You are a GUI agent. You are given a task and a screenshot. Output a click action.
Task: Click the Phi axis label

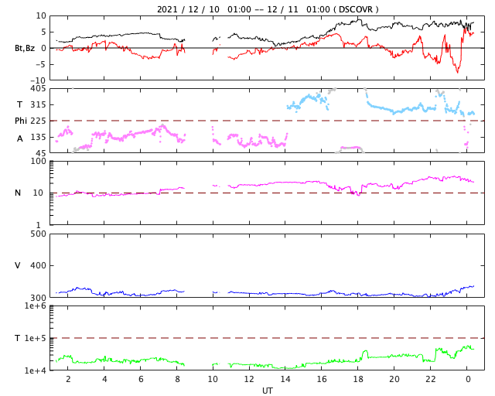point(21,121)
